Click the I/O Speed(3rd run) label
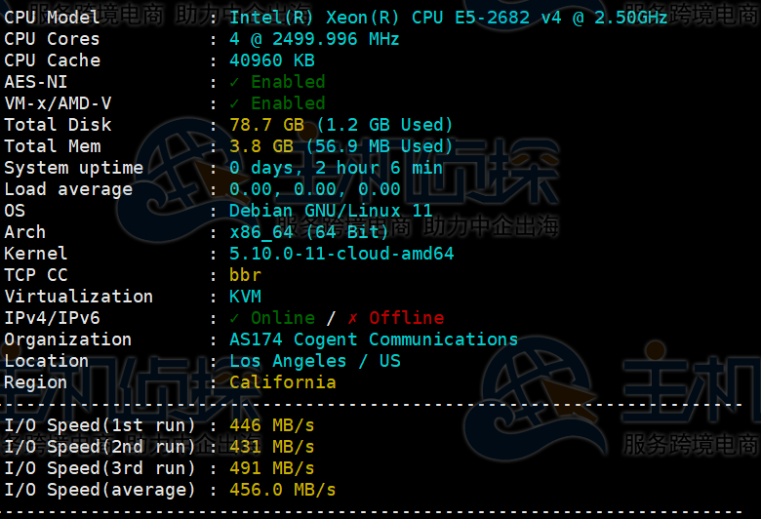The height and width of the screenshot is (519, 761). pyautogui.click(x=100, y=468)
